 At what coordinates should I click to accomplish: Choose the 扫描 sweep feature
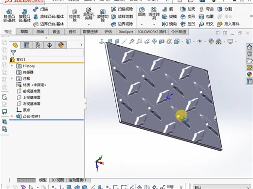pos(40,9)
